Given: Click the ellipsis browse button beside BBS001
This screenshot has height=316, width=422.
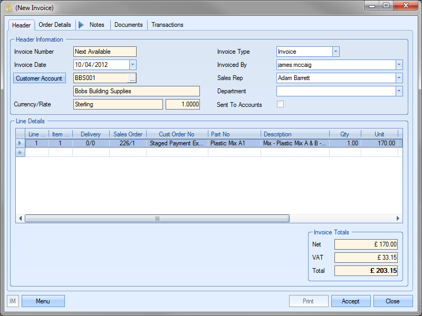Looking at the screenshot, I should coord(132,78).
